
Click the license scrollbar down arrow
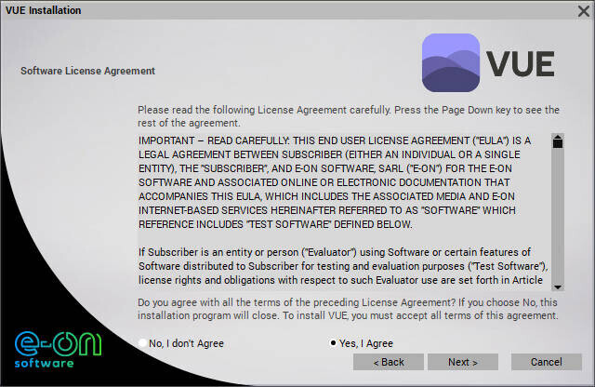point(558,287)
